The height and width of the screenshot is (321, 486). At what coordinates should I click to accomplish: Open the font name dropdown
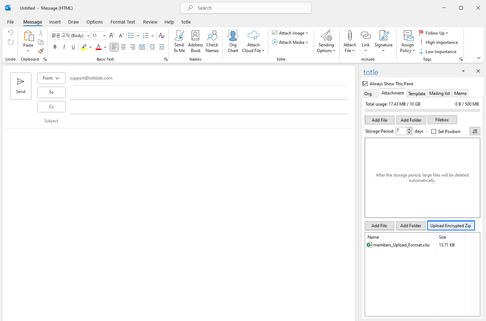88,36
